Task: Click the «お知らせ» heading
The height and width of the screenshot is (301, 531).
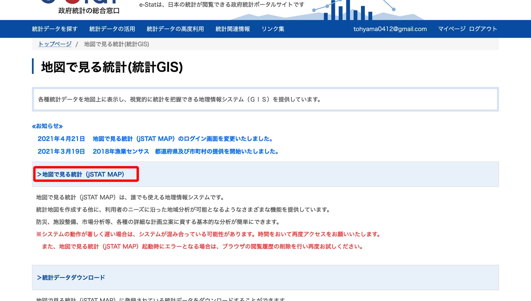Action: point(47,126)
